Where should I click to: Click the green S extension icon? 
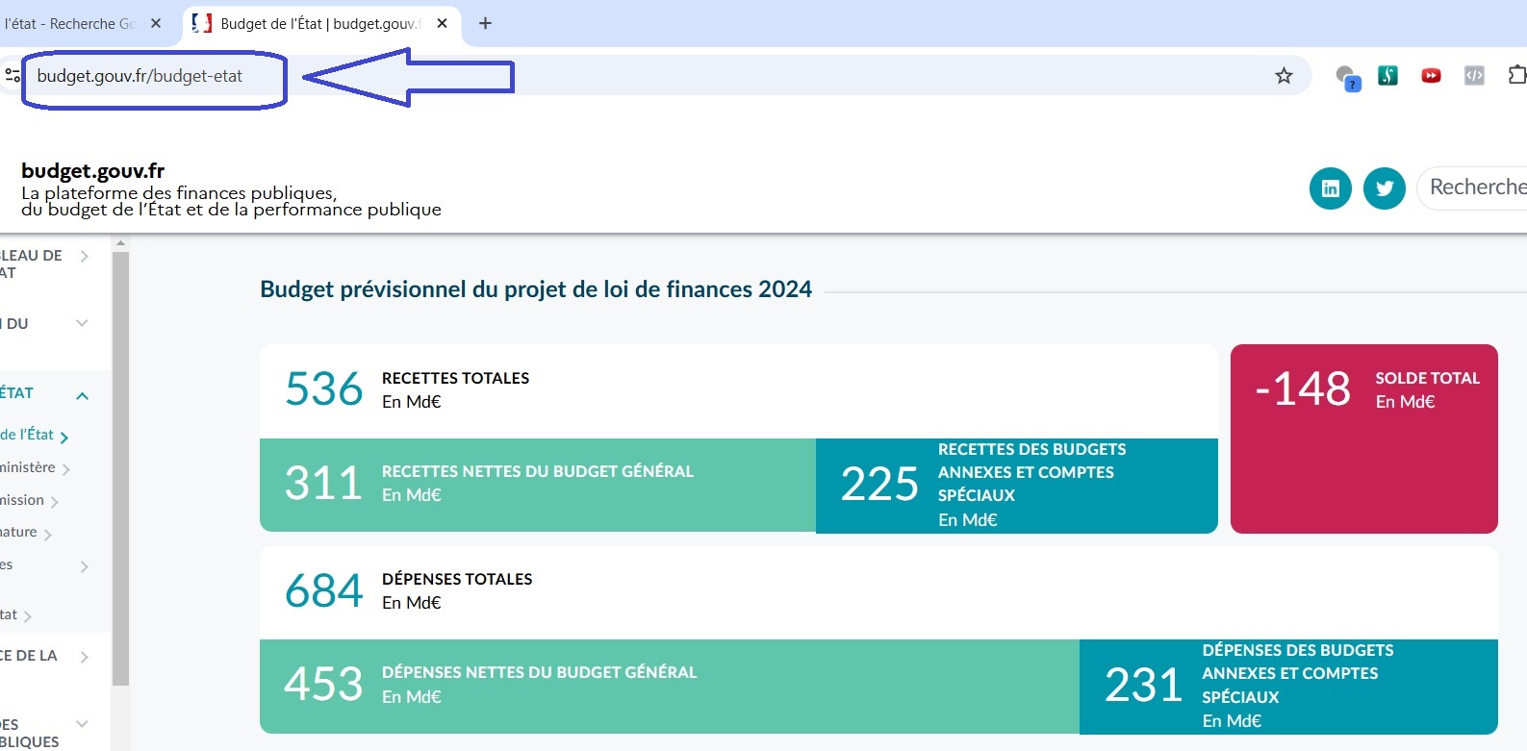[x=1387, y=75]
